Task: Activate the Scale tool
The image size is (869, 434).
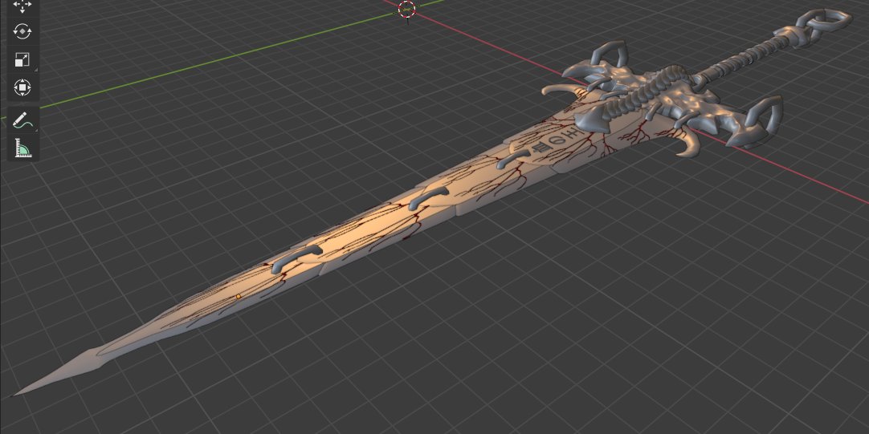Action: pos(22,59)
